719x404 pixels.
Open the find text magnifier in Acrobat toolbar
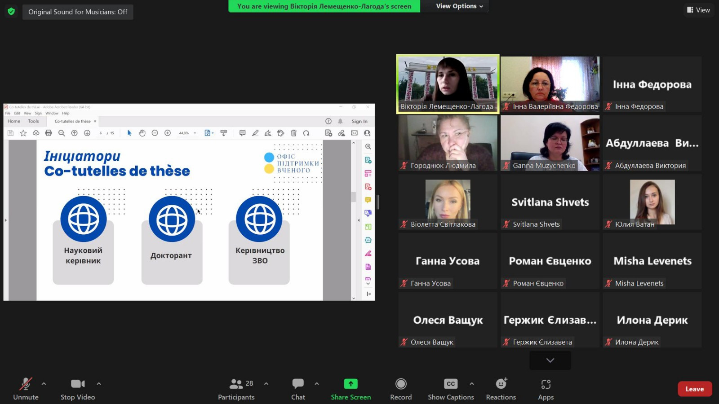pos(62,133)
